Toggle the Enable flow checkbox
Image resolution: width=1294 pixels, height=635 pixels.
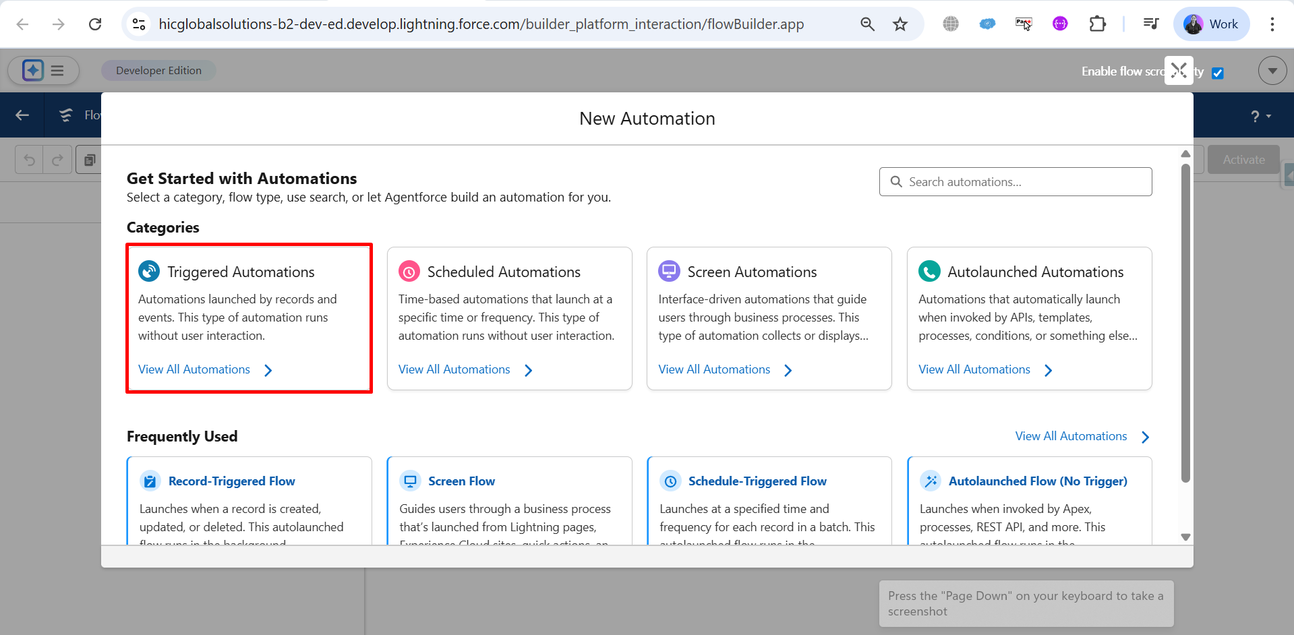click(1217, 73)
